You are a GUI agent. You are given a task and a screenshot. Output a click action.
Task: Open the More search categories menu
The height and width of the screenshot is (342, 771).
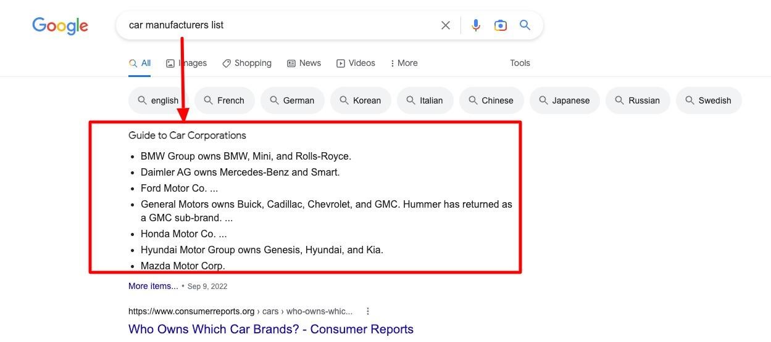click(404, 63)
